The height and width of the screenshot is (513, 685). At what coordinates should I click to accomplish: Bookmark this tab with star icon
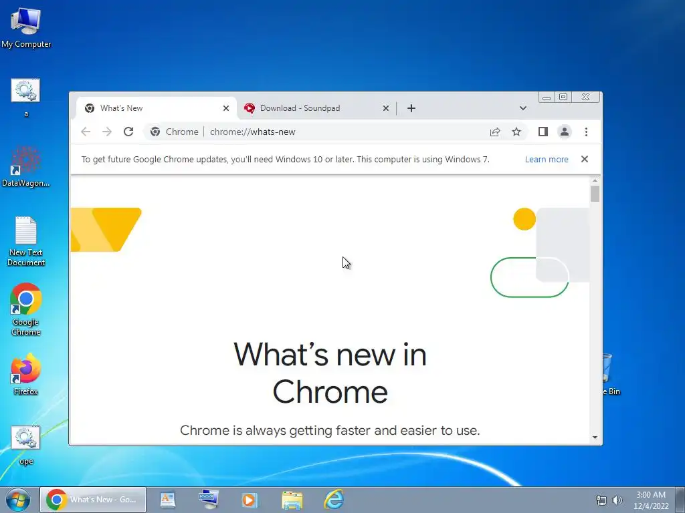click(516, 132)
